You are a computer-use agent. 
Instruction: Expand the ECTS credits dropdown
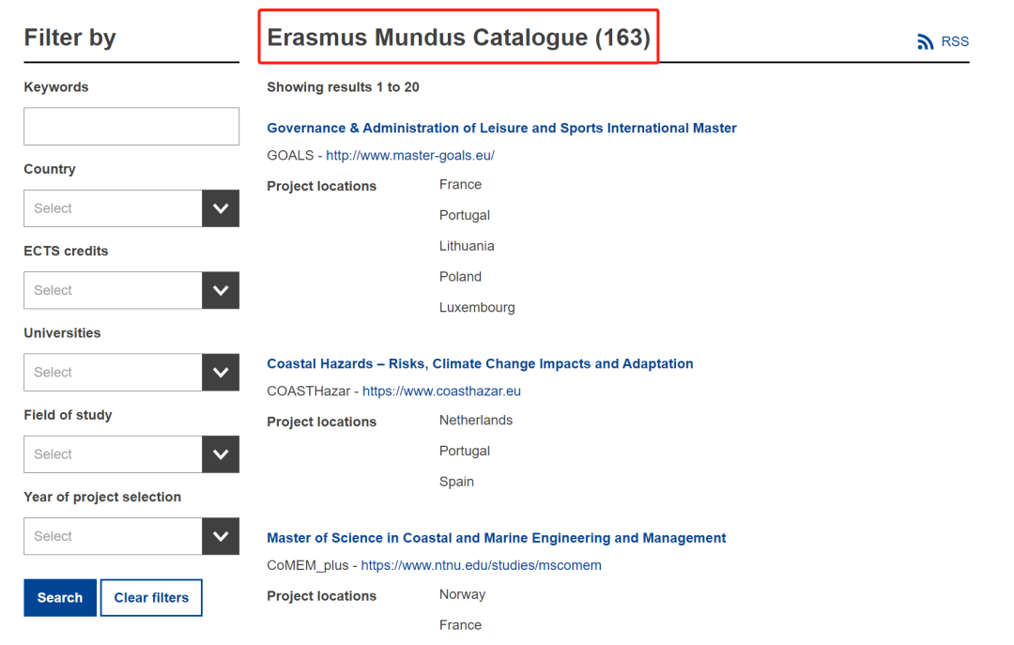click(x=221, y=290)
